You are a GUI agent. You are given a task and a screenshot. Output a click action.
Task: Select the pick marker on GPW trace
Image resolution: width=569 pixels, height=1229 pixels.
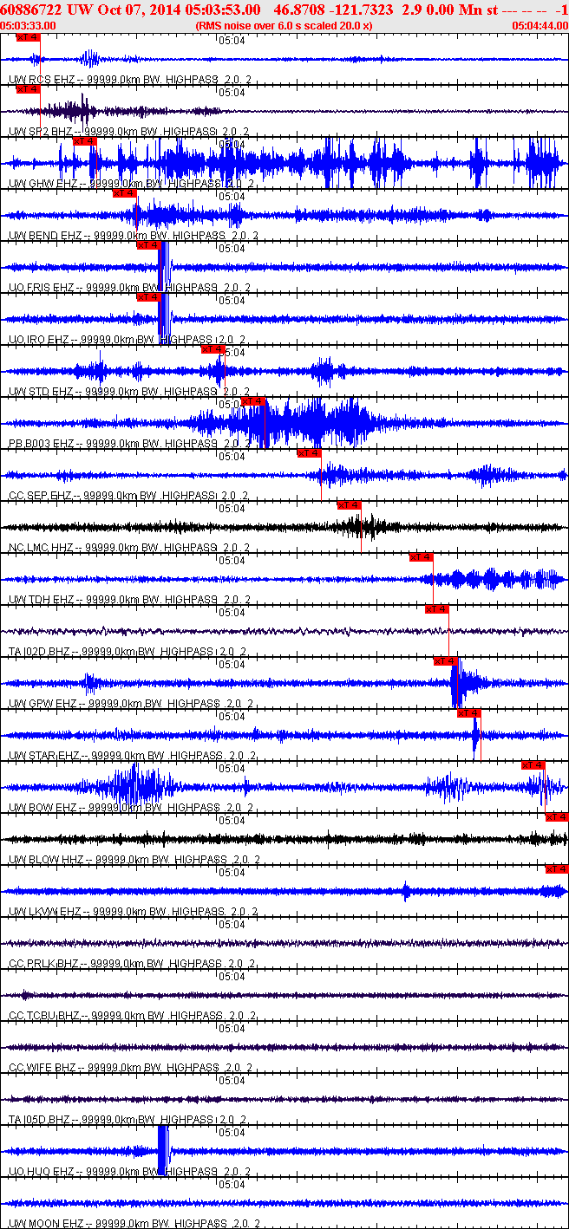pyautogui.click(x=445, y=661)
